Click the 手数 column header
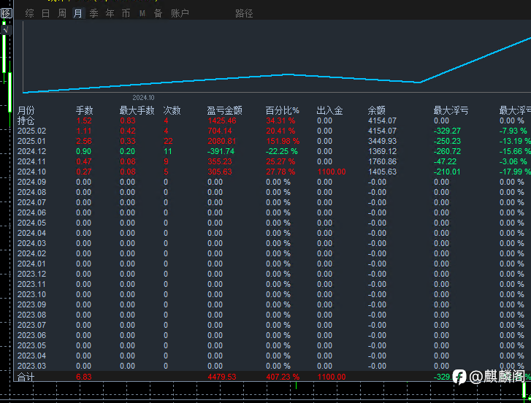Screen dimensions: 531x403 tap(84, 110)
